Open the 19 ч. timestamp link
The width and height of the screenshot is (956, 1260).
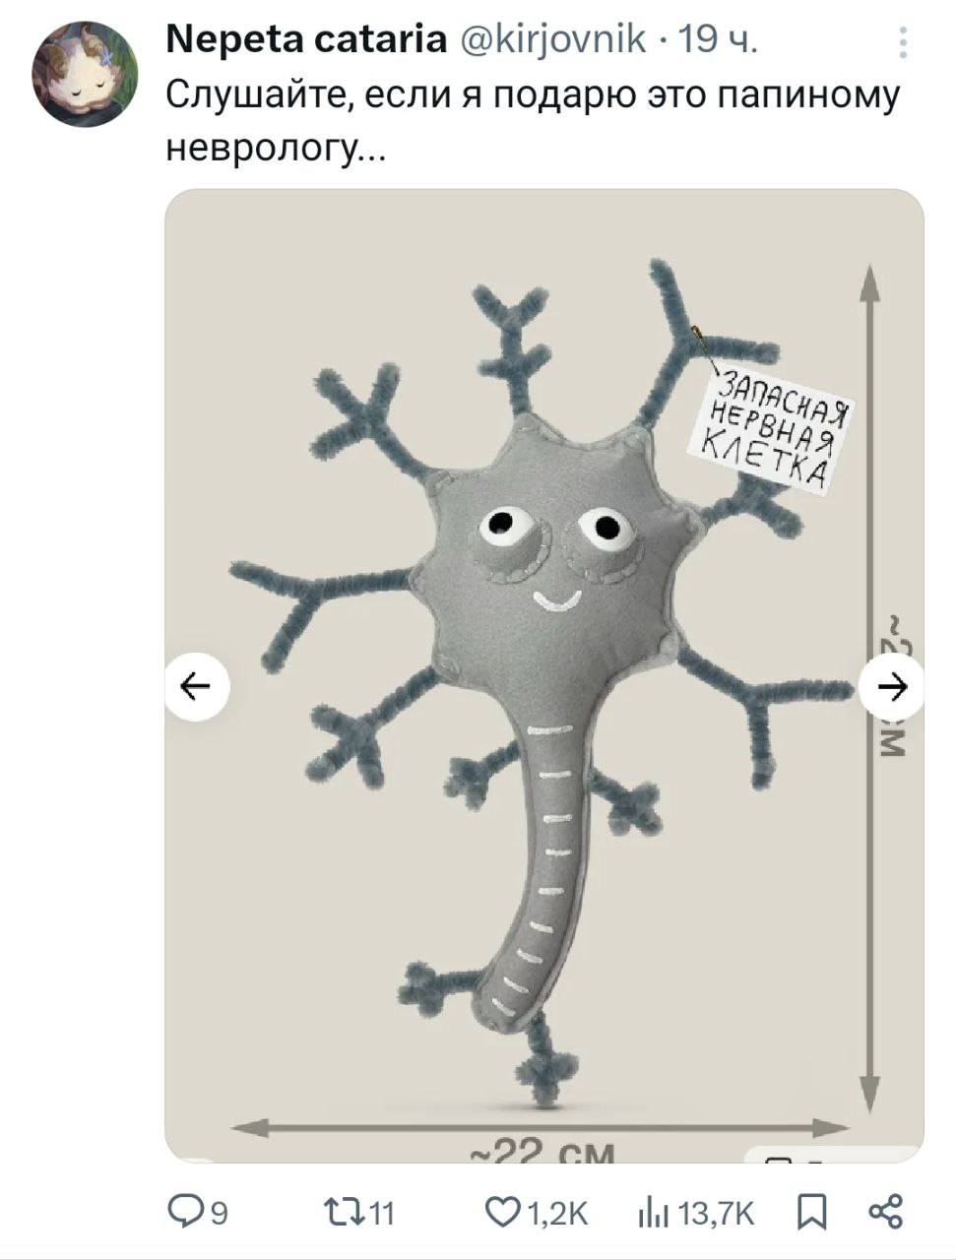(x=718, y=40)
